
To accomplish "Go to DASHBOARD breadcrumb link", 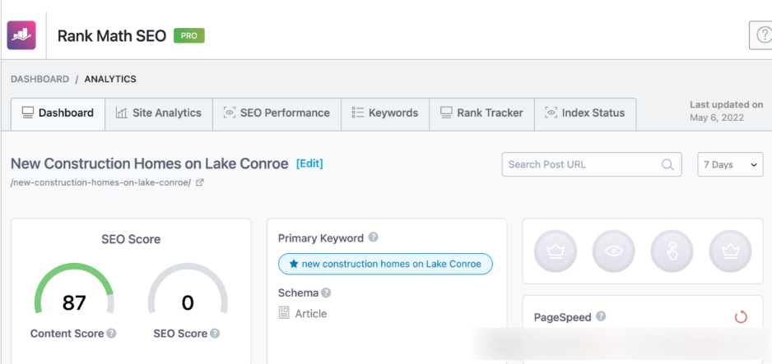I will [40, 79].
